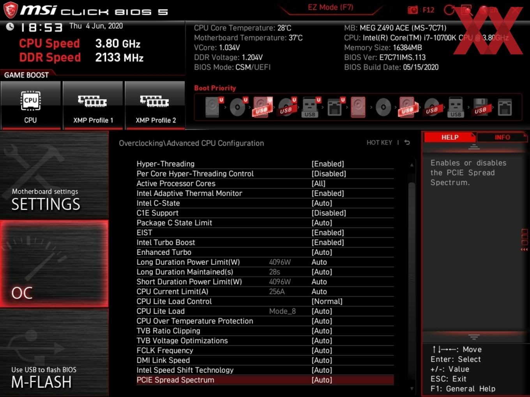Open Intel C-State [Auto] options
530x397 pixels.
pyautogui.click(x=322, y=203)
